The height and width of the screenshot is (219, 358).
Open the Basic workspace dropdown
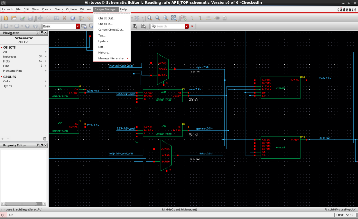tap(78, 26)
